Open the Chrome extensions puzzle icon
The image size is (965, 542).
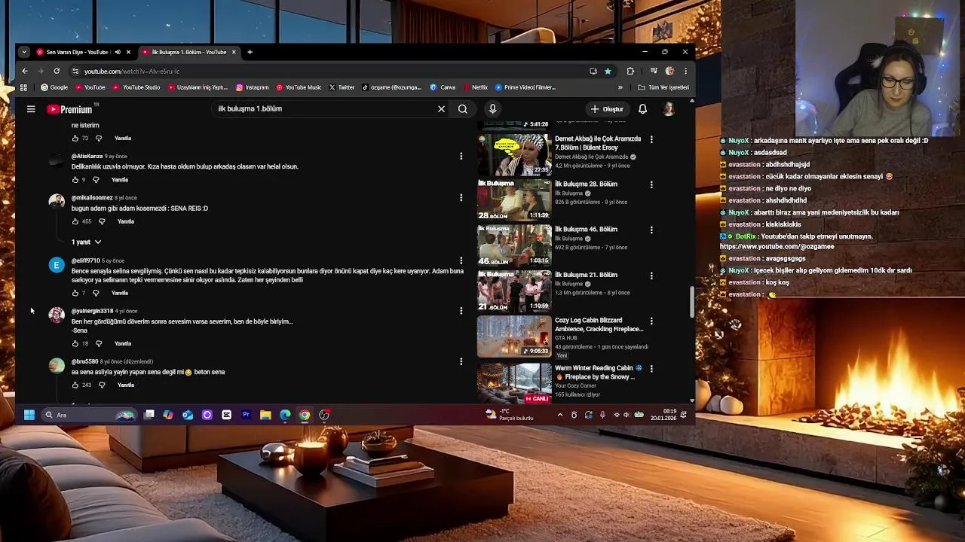click(630, 71)
